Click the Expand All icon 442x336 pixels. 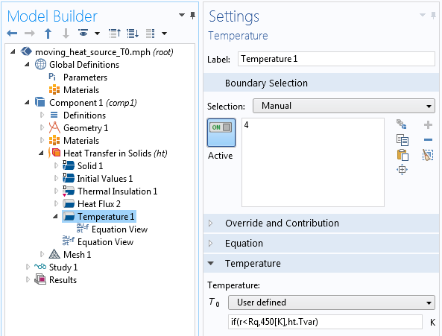(x=133, y=34)
